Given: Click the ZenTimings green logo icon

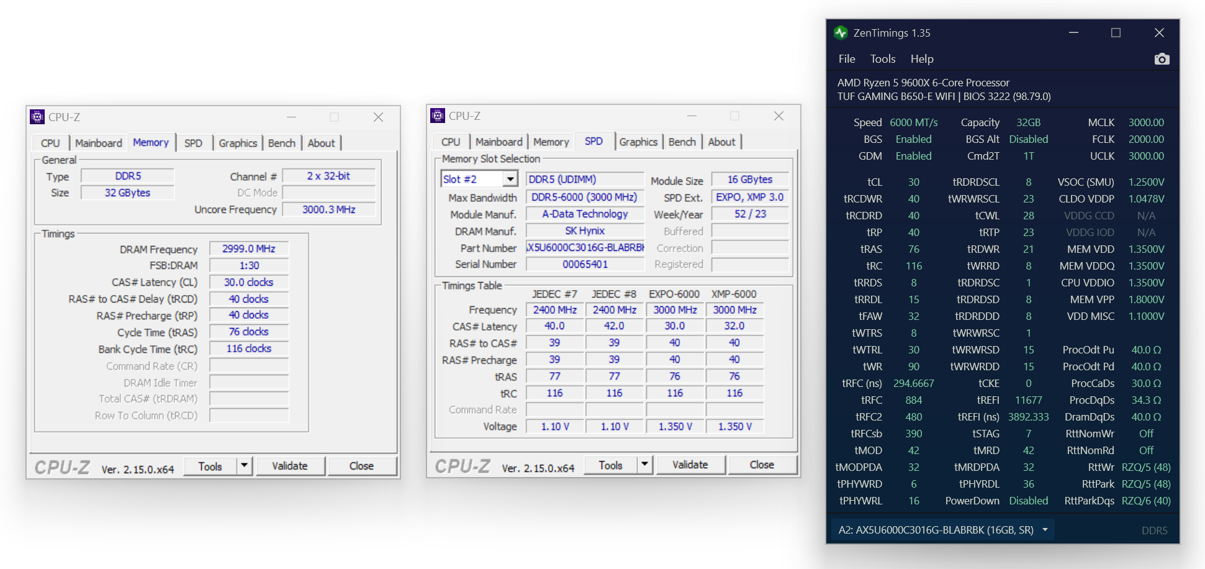Looking at the screenshot, I should (x=841, y=33).
